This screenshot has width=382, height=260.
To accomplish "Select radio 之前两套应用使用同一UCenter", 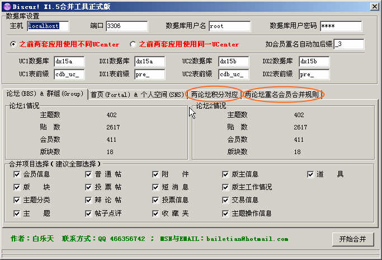I will point(133,44).
